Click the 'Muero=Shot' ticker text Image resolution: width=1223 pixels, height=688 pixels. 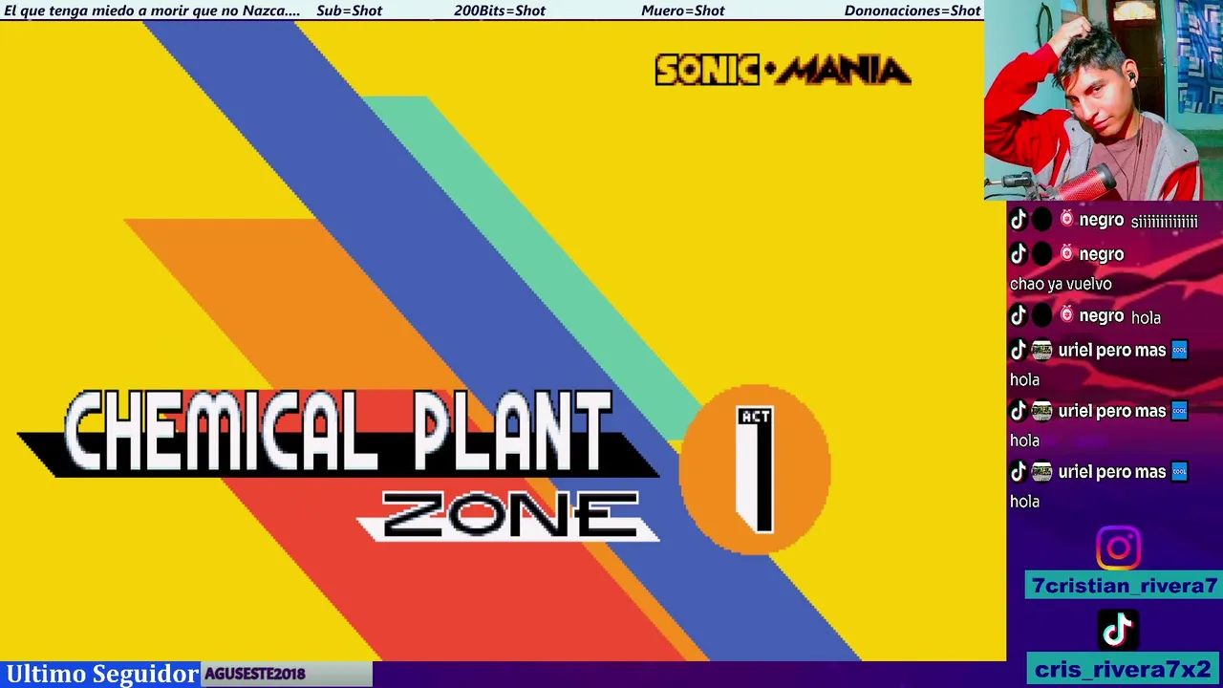pyautogui.click(x=683, y=11)
